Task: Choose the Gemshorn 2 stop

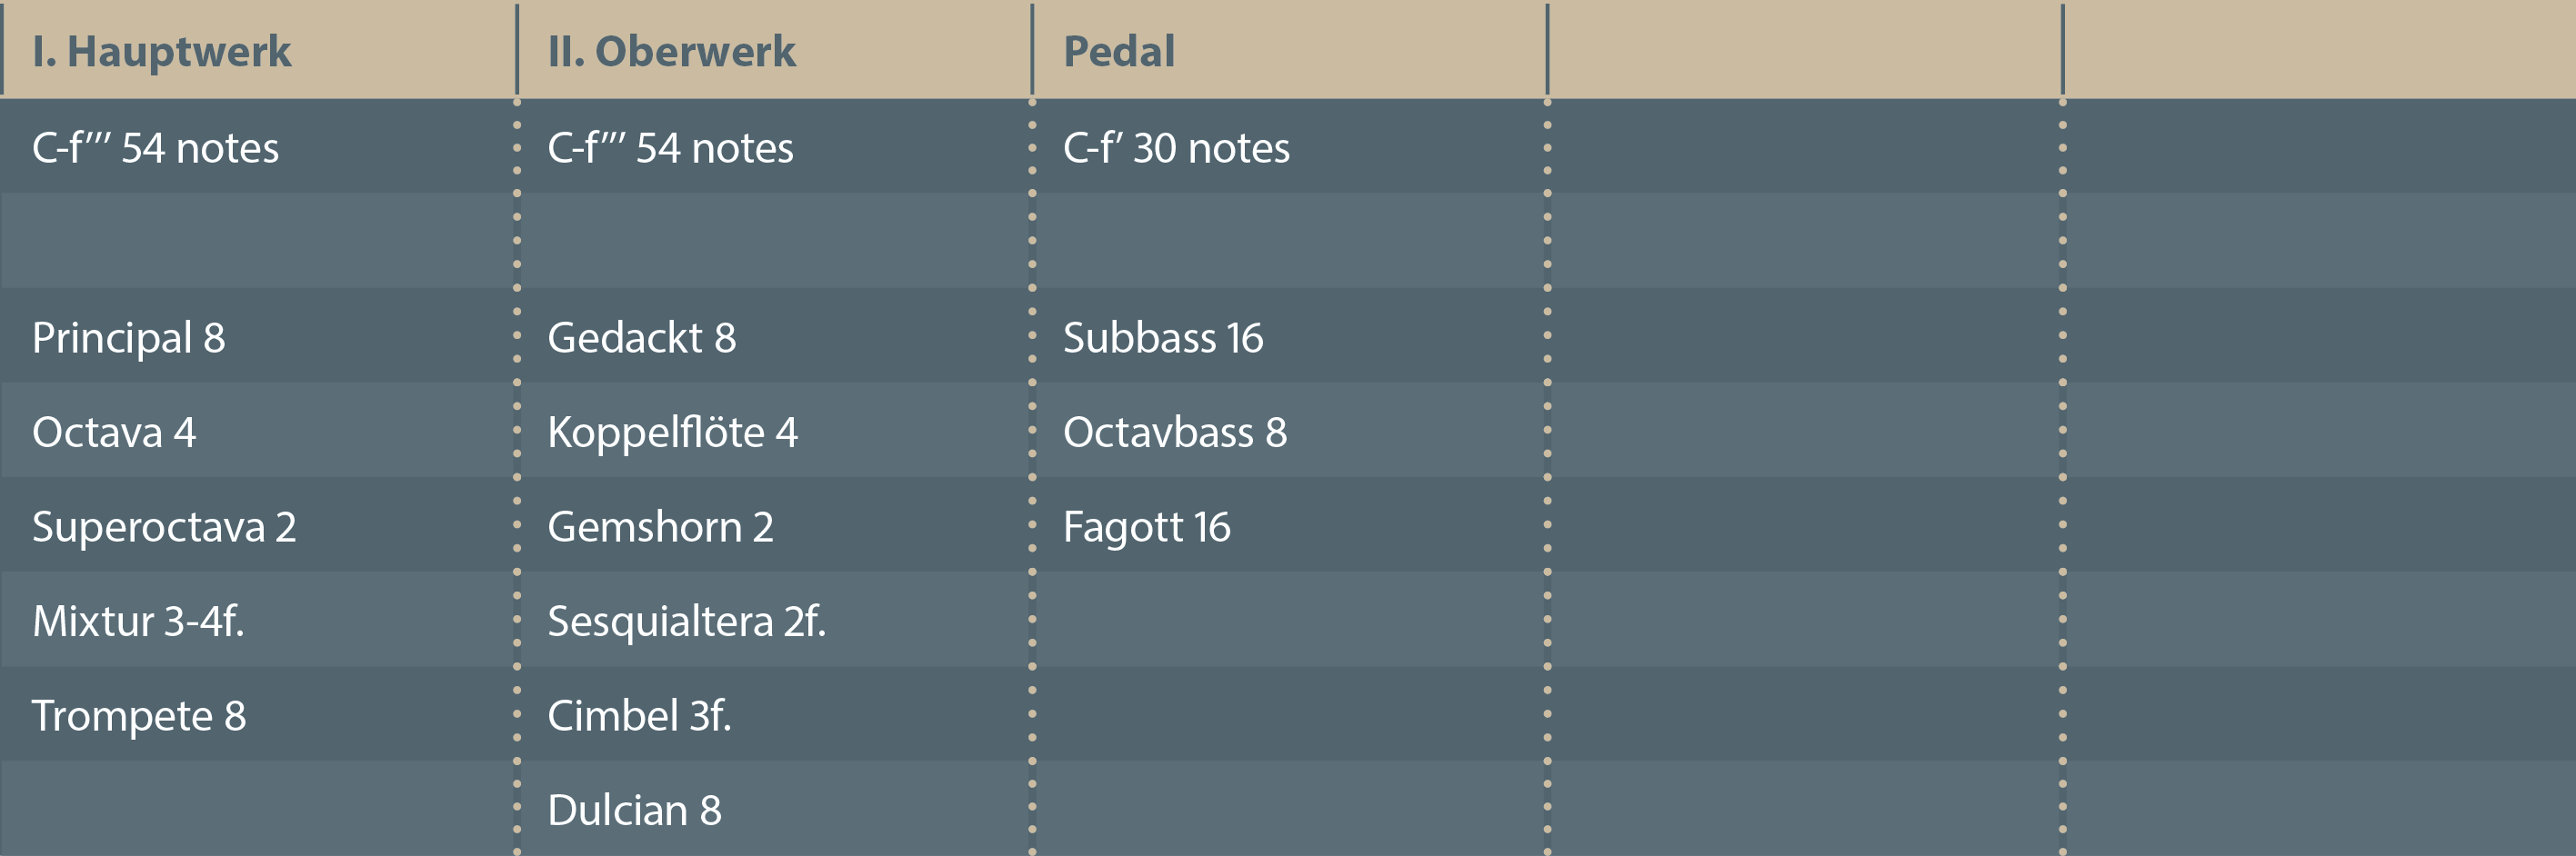Action: [660, 526]
